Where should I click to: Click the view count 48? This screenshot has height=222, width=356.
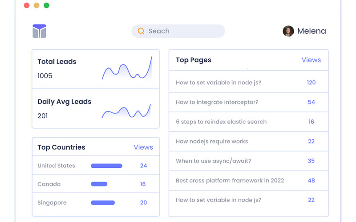[311, 181]
